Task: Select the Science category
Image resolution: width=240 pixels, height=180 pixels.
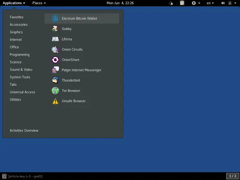Action: point(16,62)
